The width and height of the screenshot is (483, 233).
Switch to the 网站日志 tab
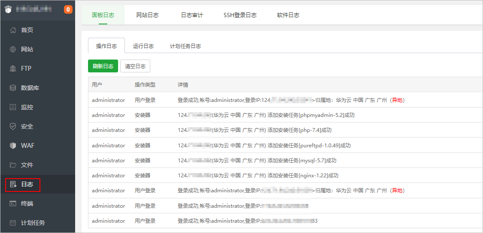[148, 15]
